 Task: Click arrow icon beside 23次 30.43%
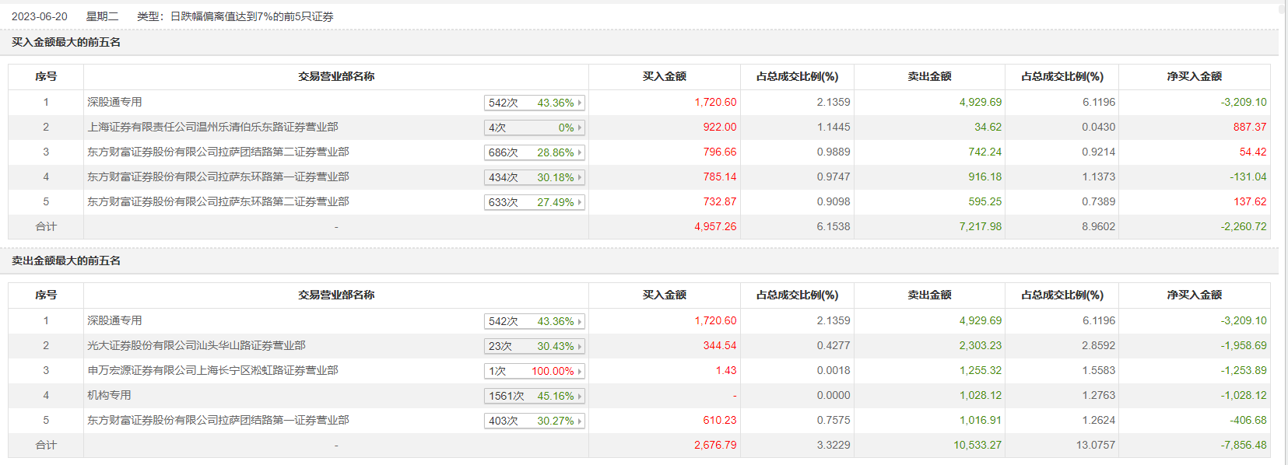580,346
